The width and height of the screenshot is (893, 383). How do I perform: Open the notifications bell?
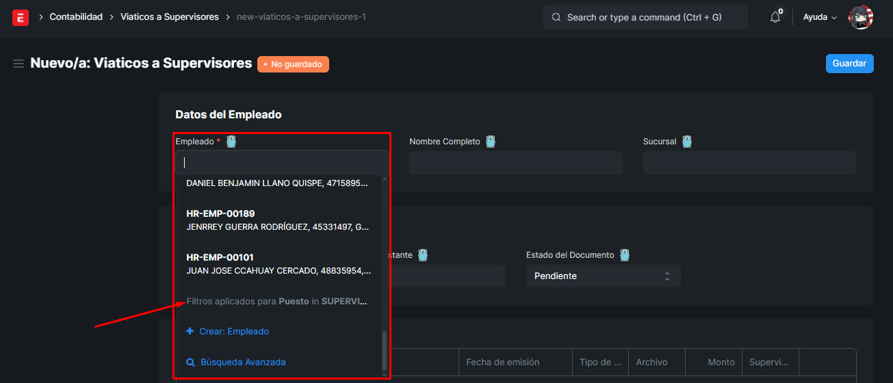(x=775, y=17)
